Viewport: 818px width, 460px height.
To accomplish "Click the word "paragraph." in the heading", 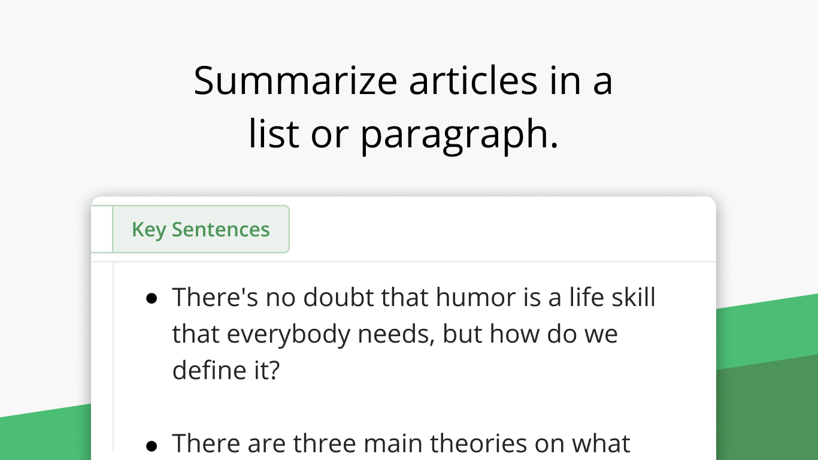I will (x=459, y=133).
